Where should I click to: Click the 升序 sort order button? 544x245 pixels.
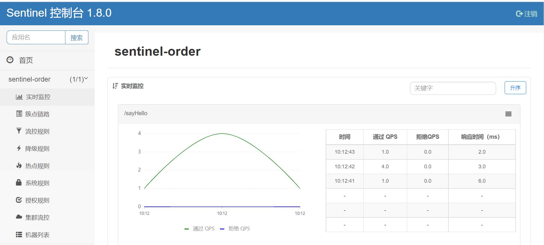click(x=515, y=88)
